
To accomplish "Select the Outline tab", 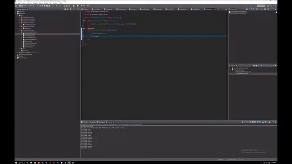I will [x=233, y=66].
